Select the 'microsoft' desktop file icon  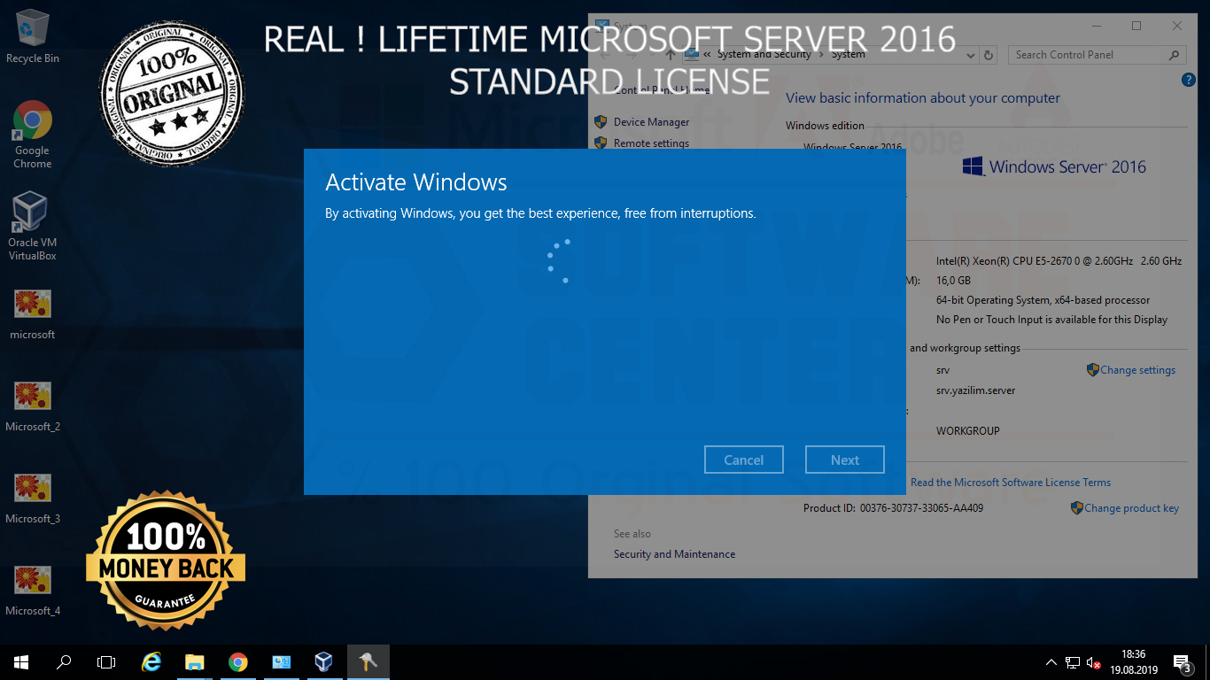point(33,313)
